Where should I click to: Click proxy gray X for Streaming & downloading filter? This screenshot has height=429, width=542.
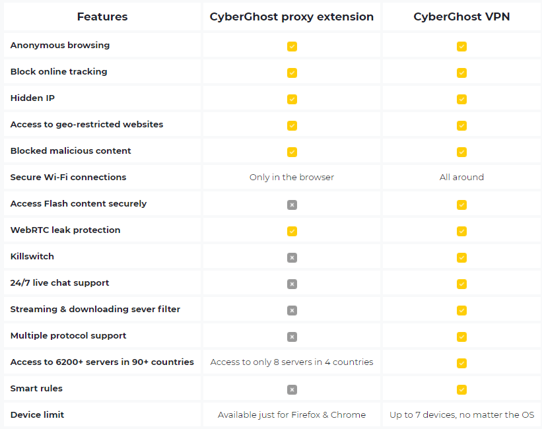click(292, 310)
